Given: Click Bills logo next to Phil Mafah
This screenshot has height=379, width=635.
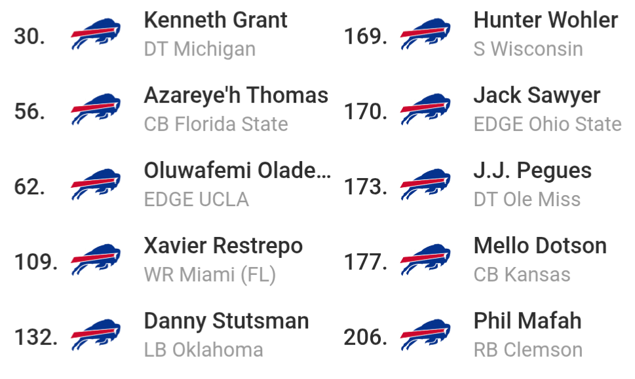Looking at the screenshot, I should point(425,335).
